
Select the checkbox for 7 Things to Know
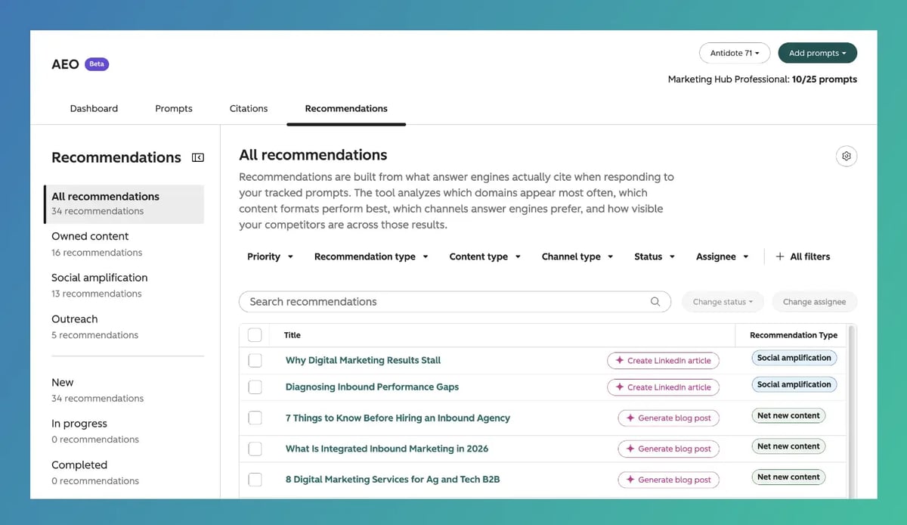point(255,418)
